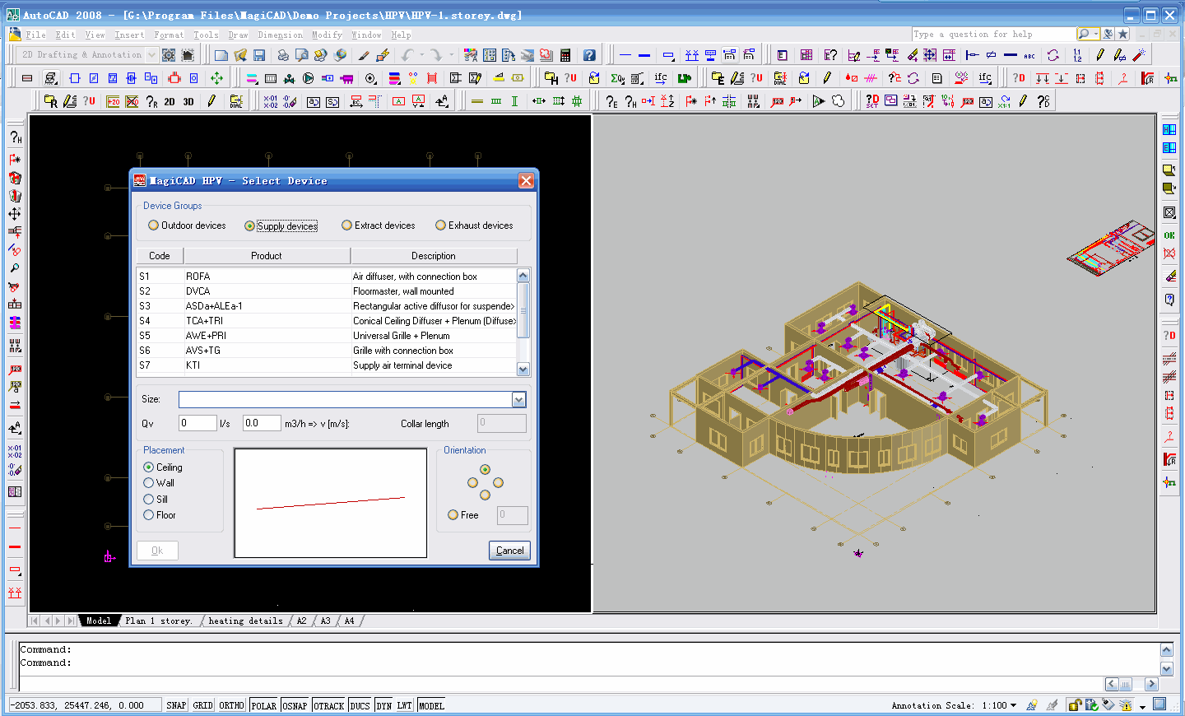
Task: Click the 3D view mode icon
Action: click(188, 101)
